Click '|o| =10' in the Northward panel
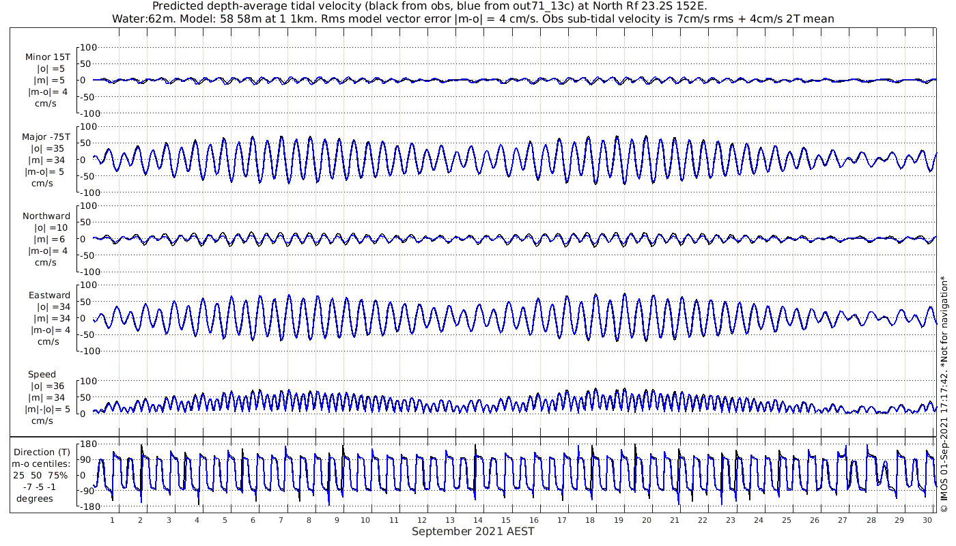The height and width of the screenshot is (546, 956). coord(52,228)
